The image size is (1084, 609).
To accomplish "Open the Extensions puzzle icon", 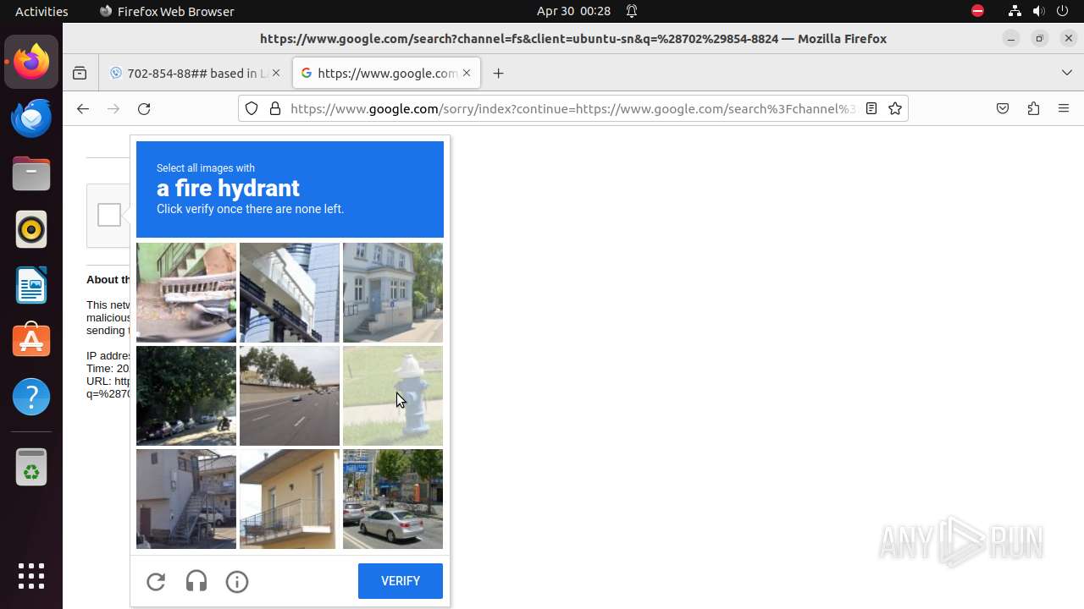I will click(1033, 108).
